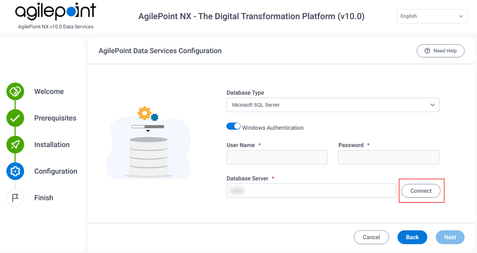Toggle the Windows Authentication switch
Screen dimensions: 477x253
[234, 126]
